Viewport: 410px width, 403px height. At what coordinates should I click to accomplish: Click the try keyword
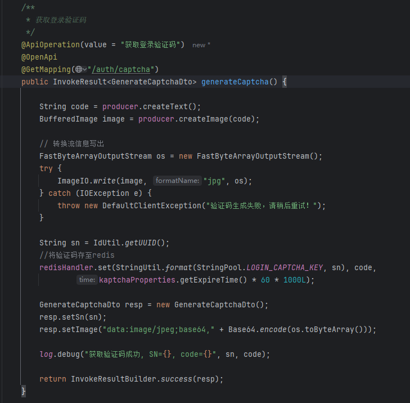[x=46, y=168]
